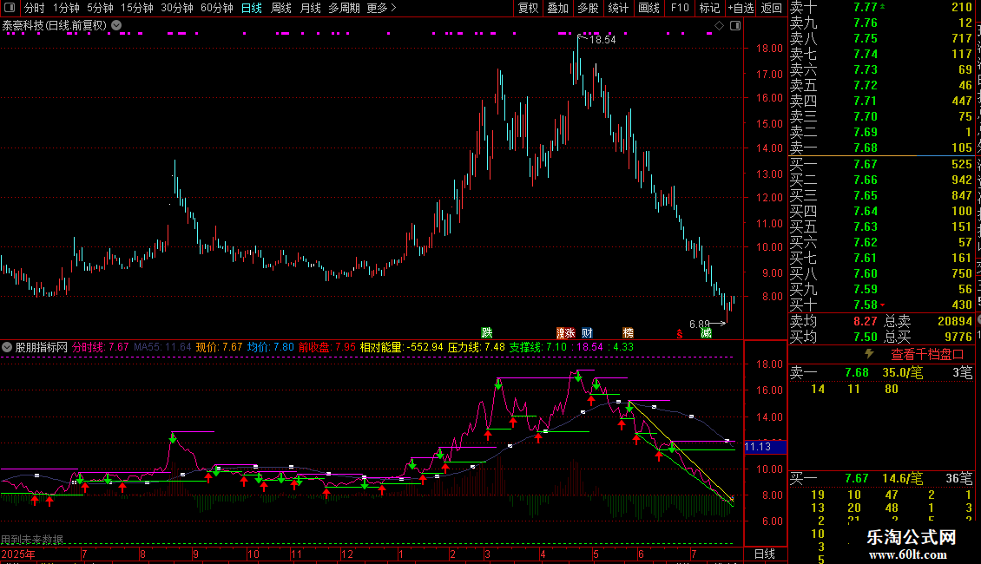This screenshot has width=981, height=564.
Task: Click the 35.0/笔 ask detail value
Action: (903, 372)
